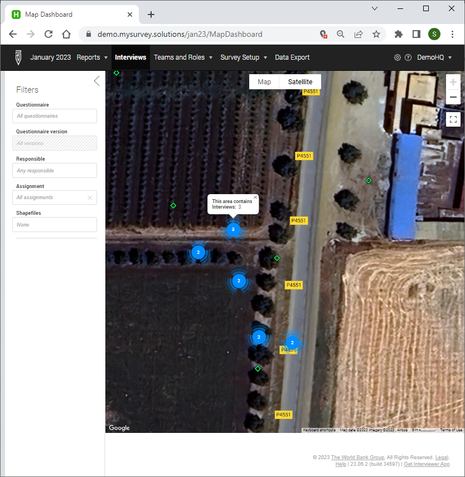The image size is (465, 477).
Task: Open The World Bank Group link
Action: click(357, 457)
